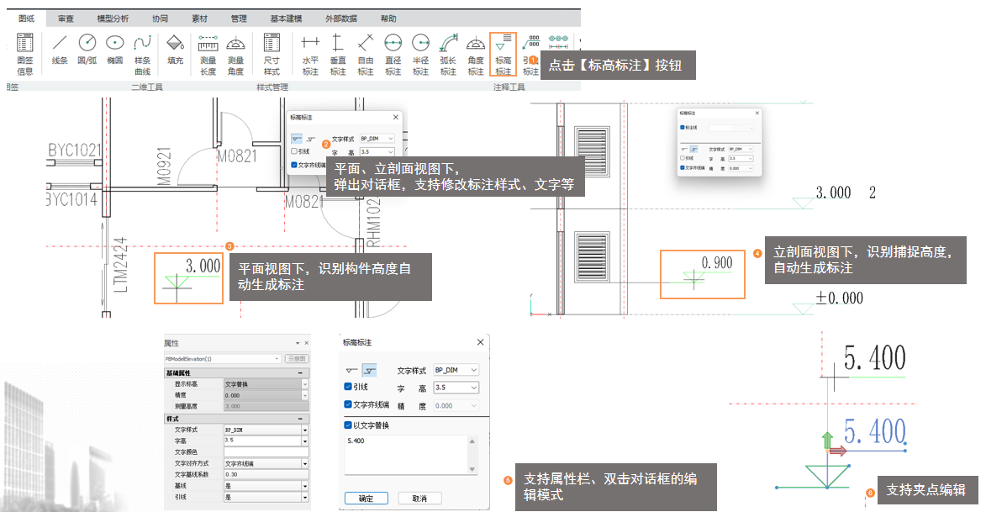Open the 测量长度 measure length tool
This screenshot has height=512, width=986.
tap(208, 55)
